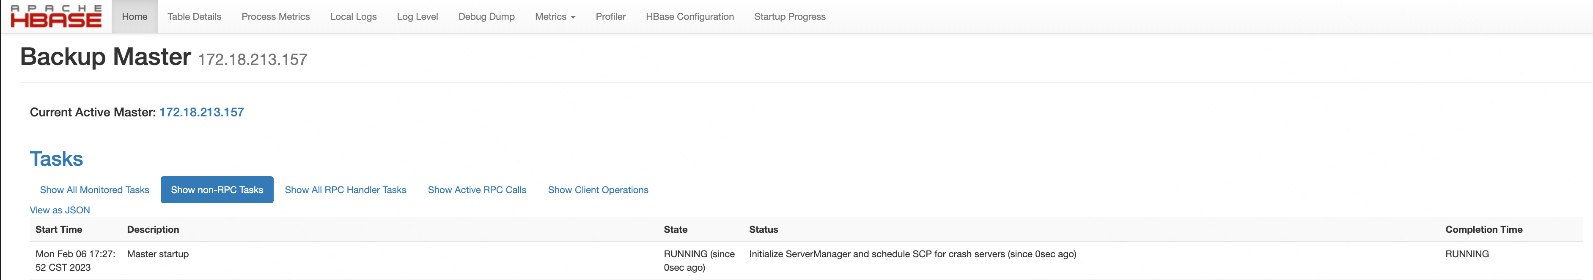Switch to Show All RPC Handler Tasks
This screenshot has width=1593, height=280.
click(x=345, y=190)
